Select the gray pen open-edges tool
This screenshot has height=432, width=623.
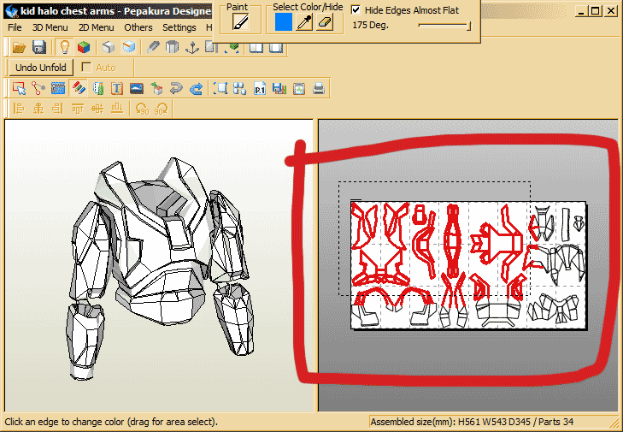(153, 47)
